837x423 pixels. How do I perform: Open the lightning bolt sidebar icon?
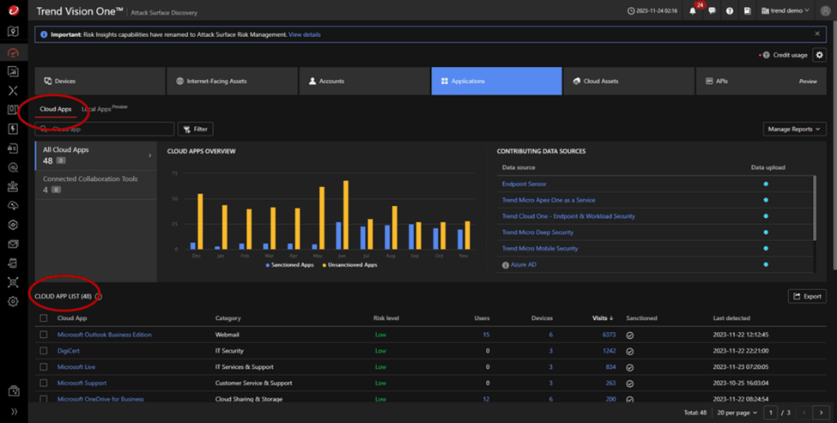coord(14,129)
